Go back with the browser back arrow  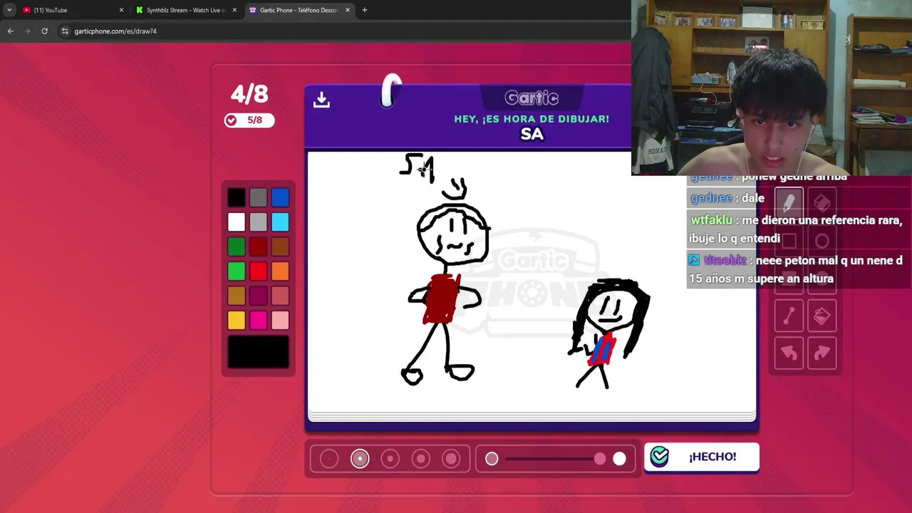tap(10, 31)
